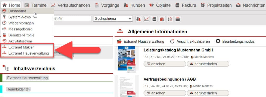This screenshot has height=97, width=266.
Task: Click the dark invoice document toolbar icon
Action: pos(154,19)
